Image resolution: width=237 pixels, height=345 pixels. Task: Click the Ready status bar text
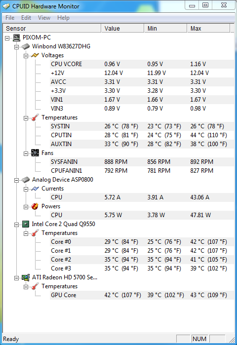[x=11, y=339]
